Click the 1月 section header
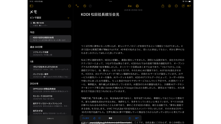This screenshot has width=221, height=124. [32, 62]
